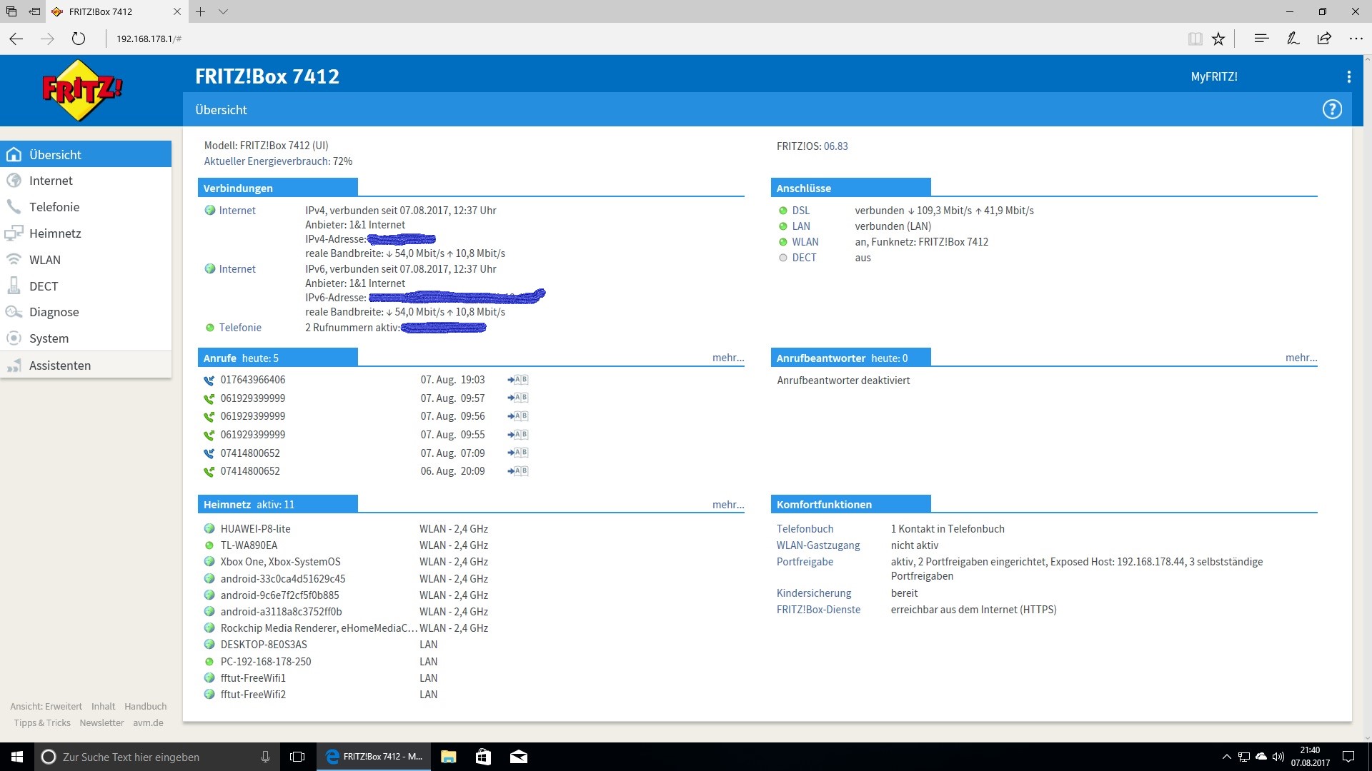Click mehr... link in Anrufe section
Screen dimensions: 1372x771
point(727,358)
